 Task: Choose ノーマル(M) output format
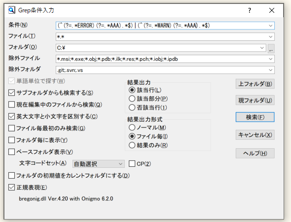point(132,127)
